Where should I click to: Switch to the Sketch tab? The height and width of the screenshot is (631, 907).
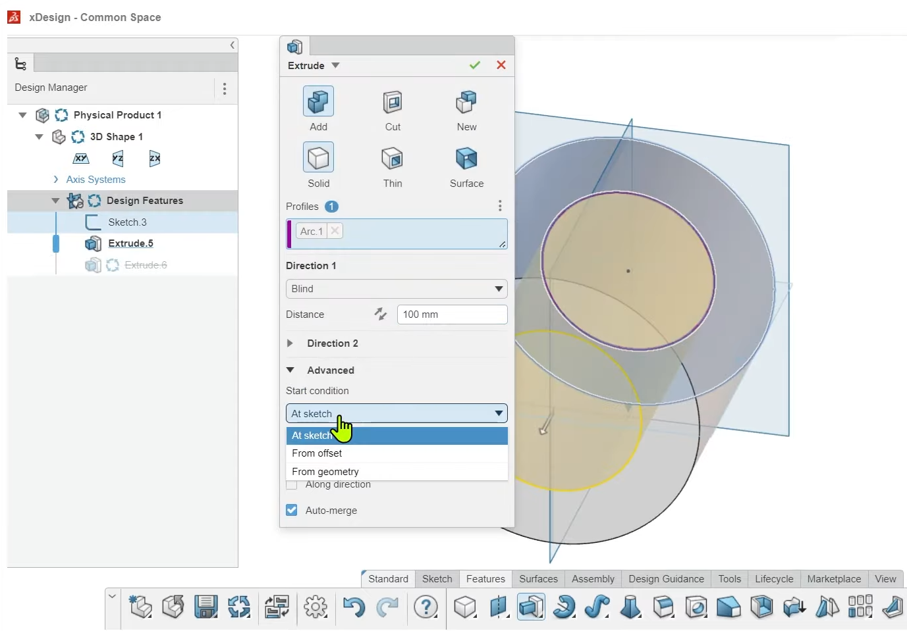pyautogui.click(x=437, y=579)
